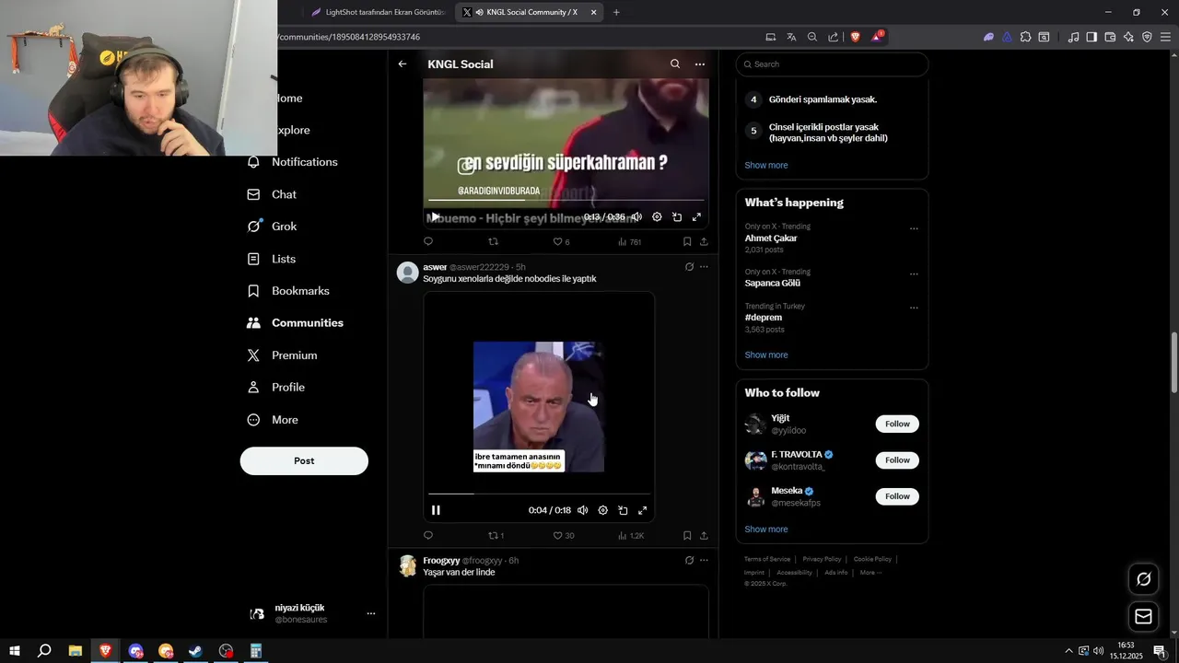Image resolution: width=1179 pixels, height=663 pixels.
Task: Share aswer's post
Action: click(x=704, y=535)
